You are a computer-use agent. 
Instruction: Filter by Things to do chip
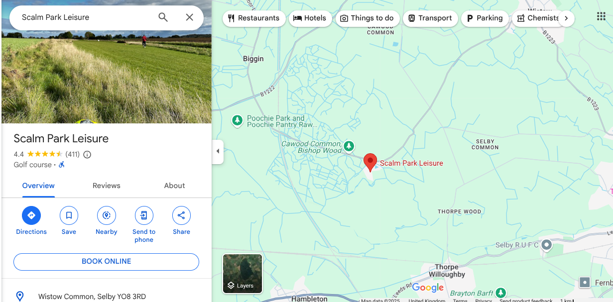click(x=367, y=18)
